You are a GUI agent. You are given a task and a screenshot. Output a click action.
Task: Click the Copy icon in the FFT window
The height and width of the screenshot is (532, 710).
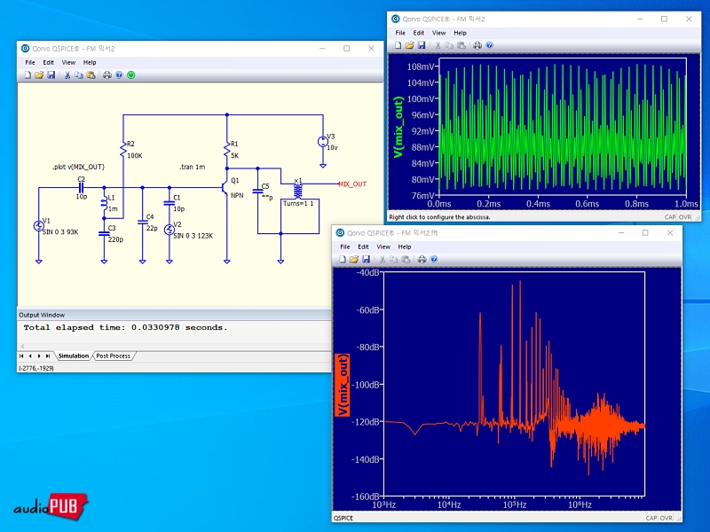tap(394, 259)
